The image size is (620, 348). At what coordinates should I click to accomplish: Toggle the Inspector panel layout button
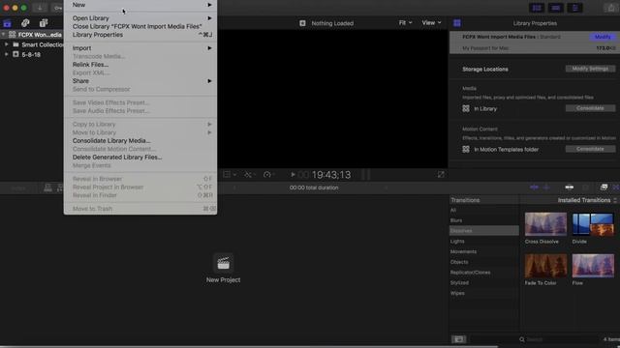(574, 8)
